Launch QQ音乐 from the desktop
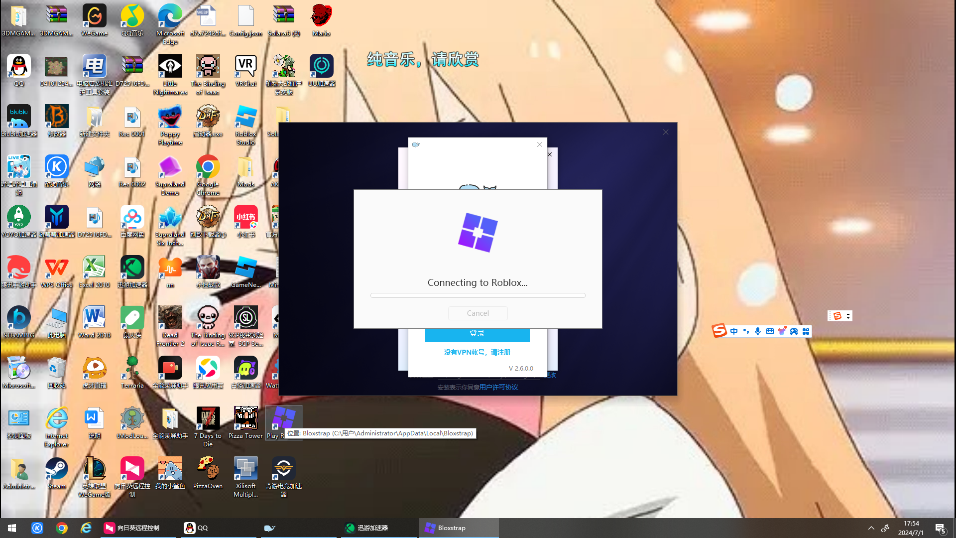 132,20
